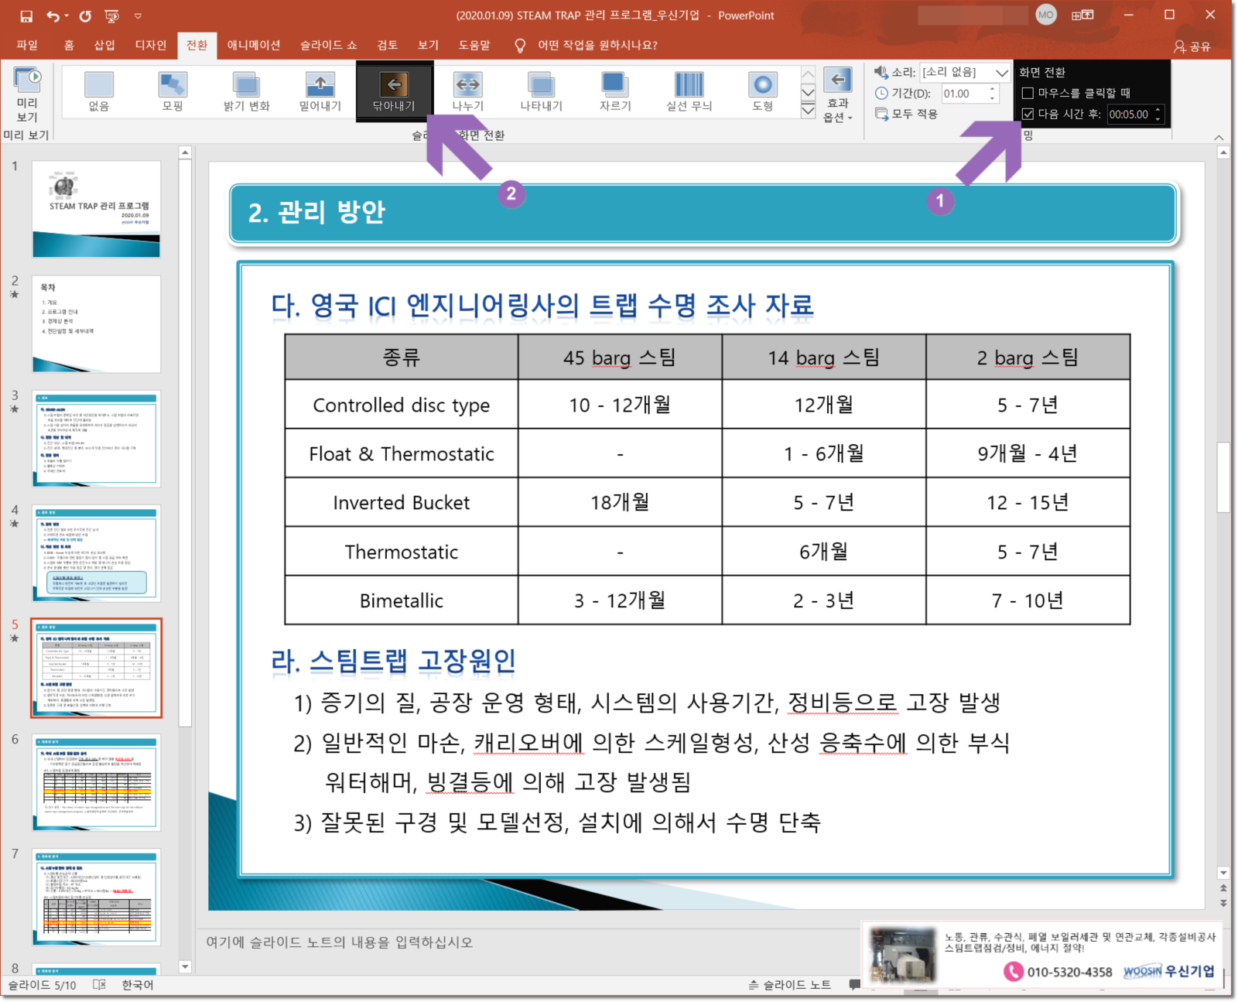Expand the full transition gallery
Screen dimensions: 1238x1002
808,111
